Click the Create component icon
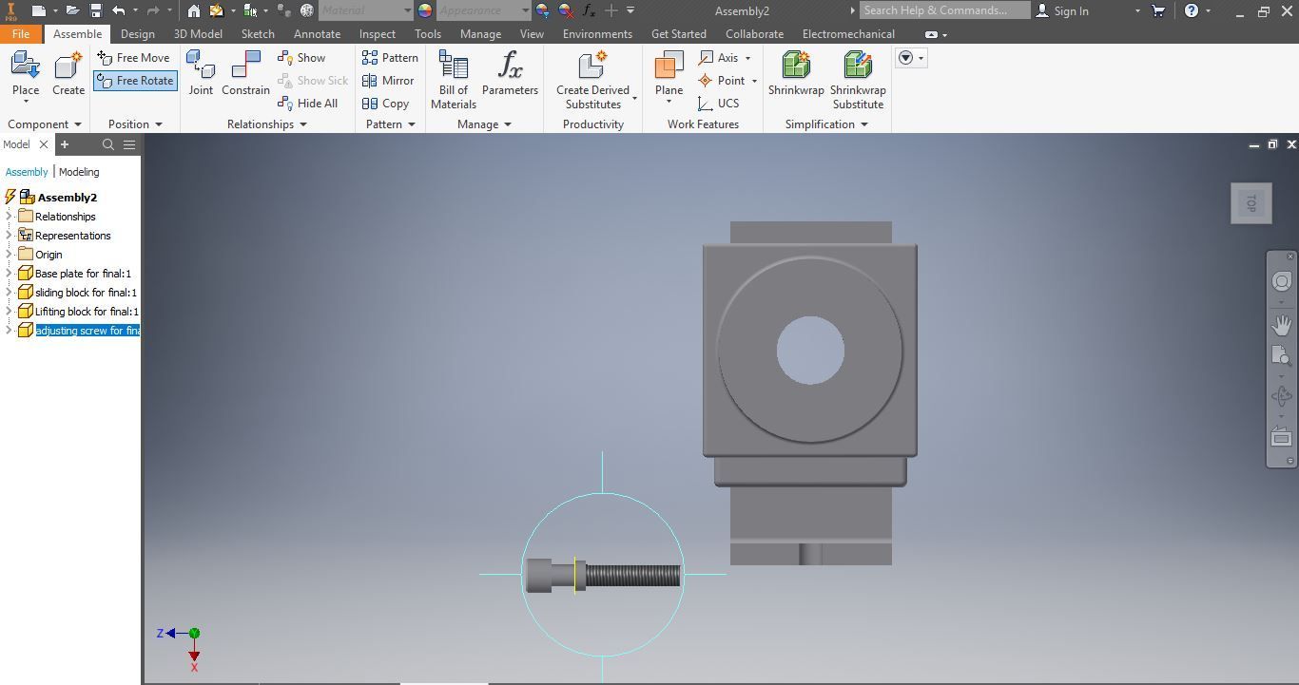This screenshot has width=1299, height=685. point(68,74)
